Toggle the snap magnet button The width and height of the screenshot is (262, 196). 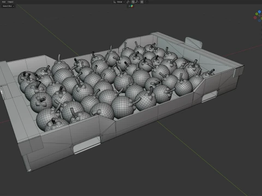(x=133, y=2)
